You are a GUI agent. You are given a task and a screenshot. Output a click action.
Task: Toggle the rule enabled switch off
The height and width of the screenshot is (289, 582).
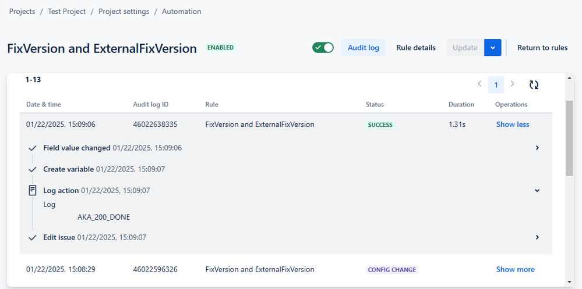[x=323, y=48]
